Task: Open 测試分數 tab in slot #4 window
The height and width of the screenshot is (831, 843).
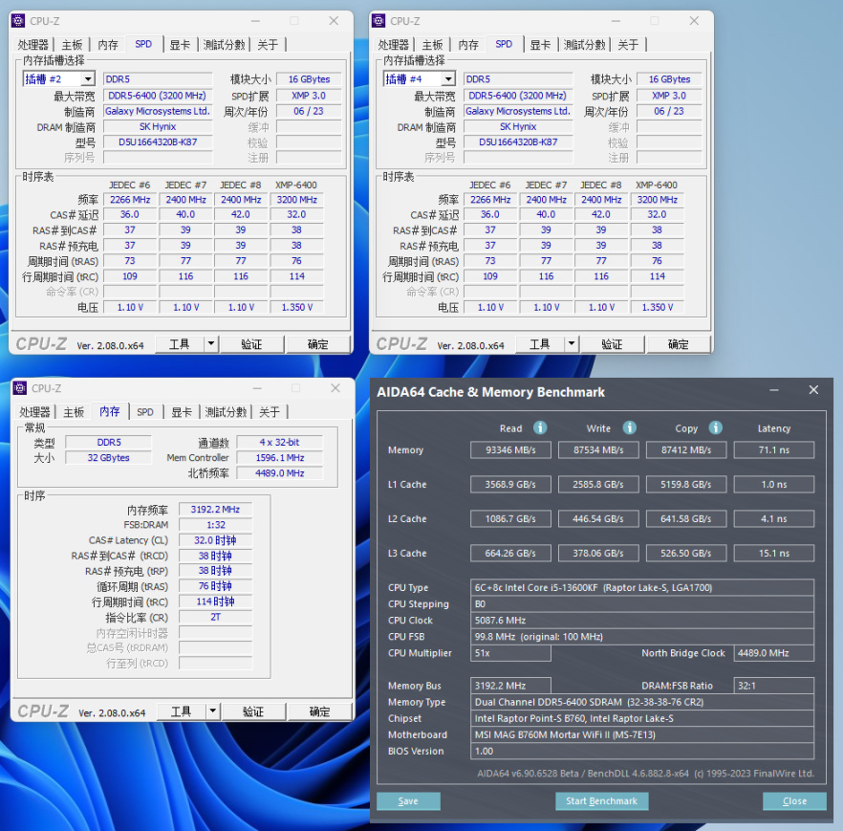Action: (x=584, y=45)
